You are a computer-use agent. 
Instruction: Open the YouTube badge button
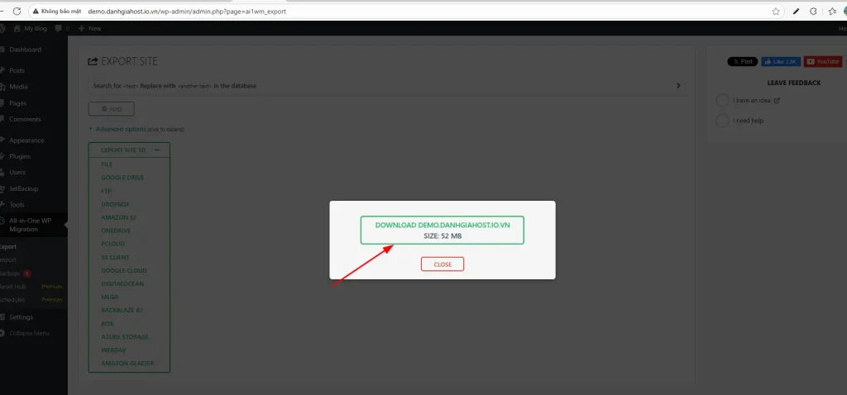(x=823, y=61)
